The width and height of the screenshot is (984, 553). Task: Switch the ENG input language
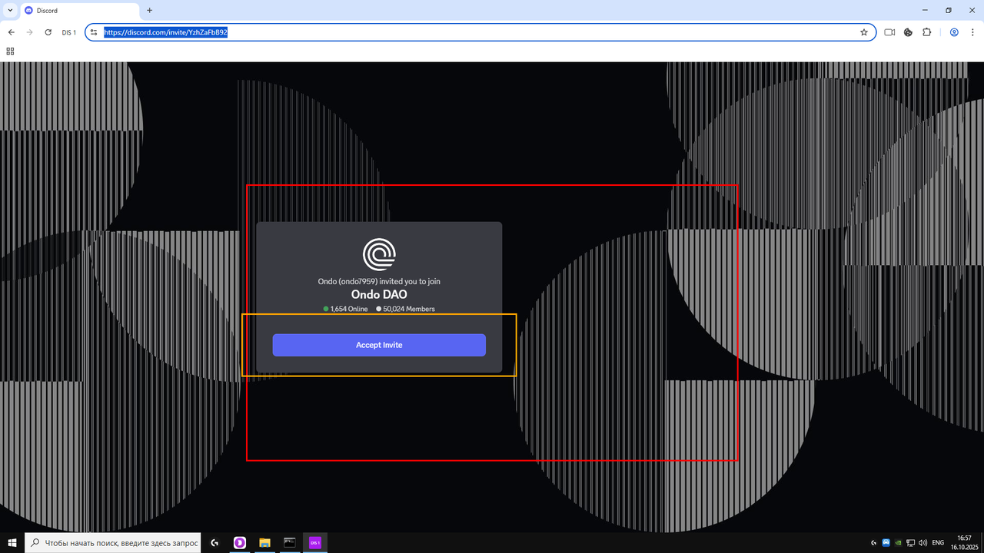[x=938, y=542]
